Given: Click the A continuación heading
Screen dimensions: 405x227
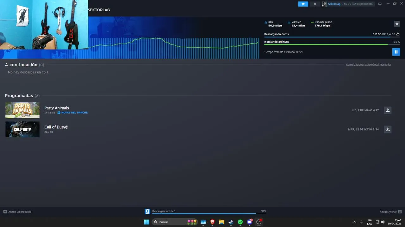Looking at the screenshot, I should [21, 65].
